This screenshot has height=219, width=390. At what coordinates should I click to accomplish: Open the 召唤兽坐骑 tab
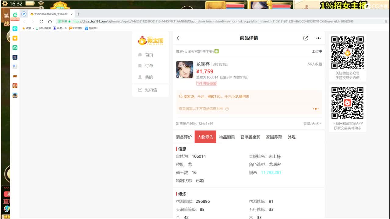point(250,137)
